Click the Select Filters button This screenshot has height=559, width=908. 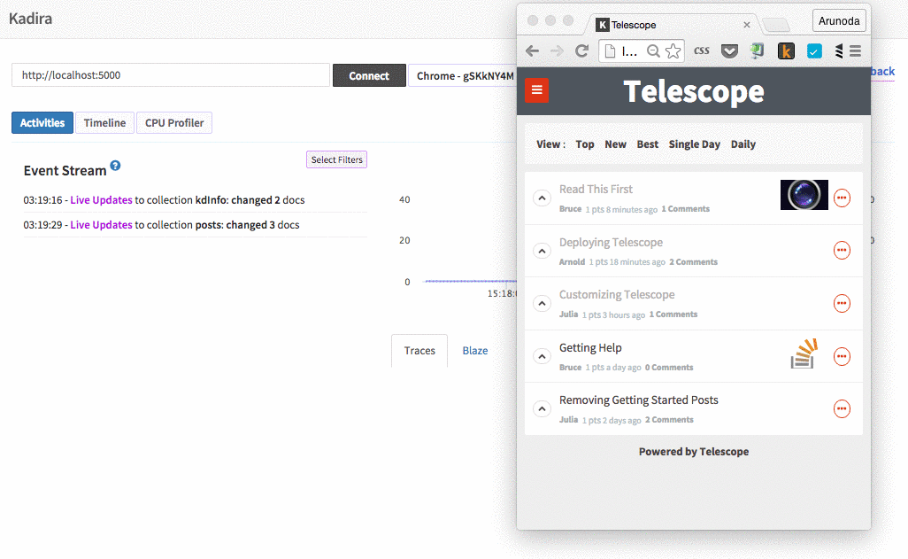tap(336, 159)
